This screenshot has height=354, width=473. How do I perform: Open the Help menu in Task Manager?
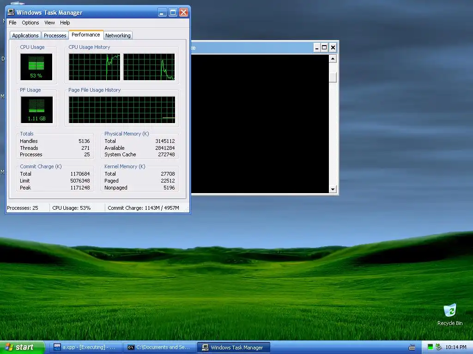click(x=65, y=23)
